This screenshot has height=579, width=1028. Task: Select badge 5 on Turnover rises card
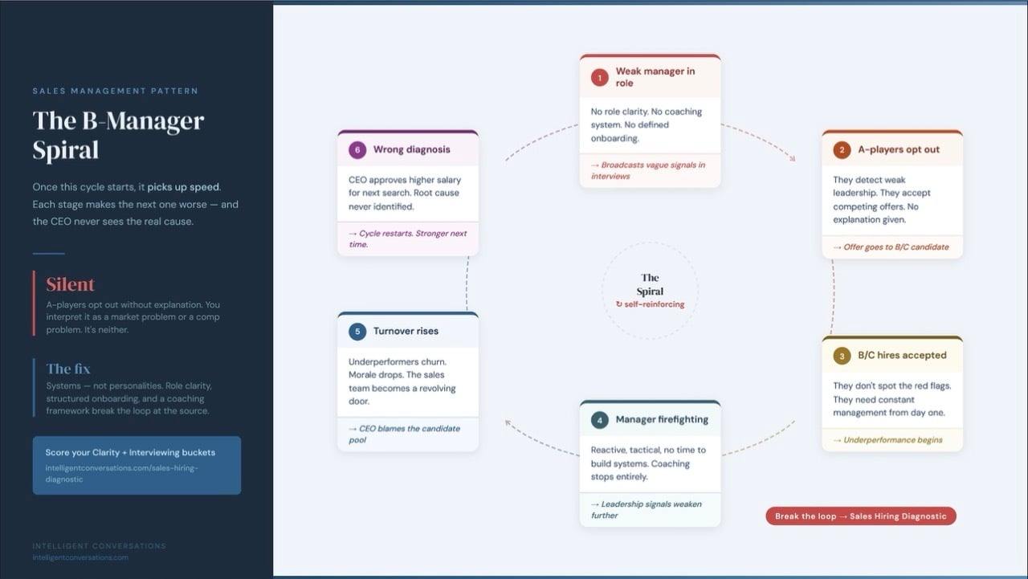click(x=357, y=331)
